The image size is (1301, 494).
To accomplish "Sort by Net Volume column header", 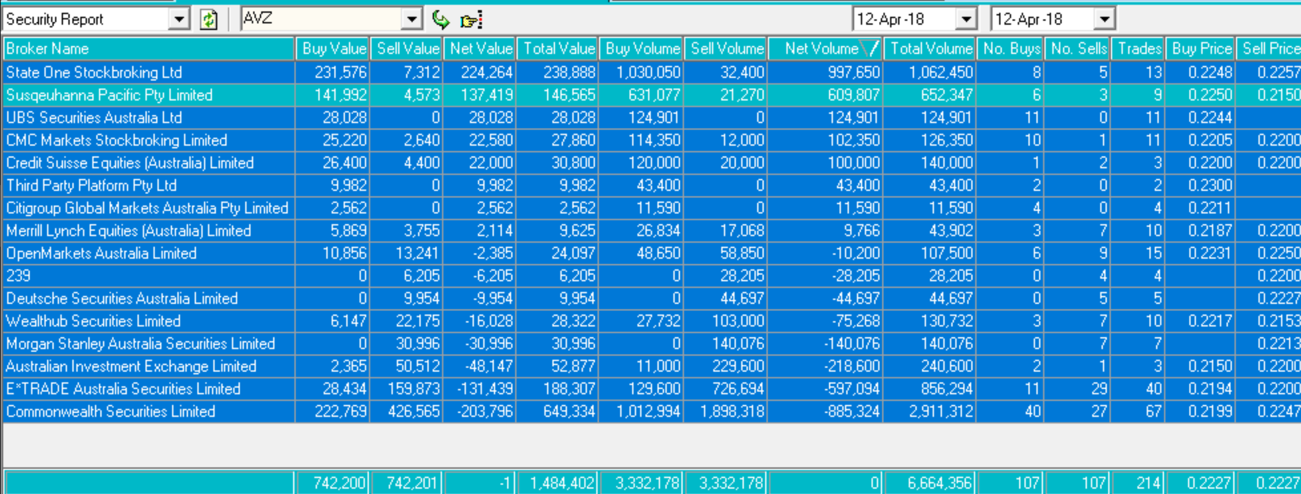I will (x=825, y=49).
